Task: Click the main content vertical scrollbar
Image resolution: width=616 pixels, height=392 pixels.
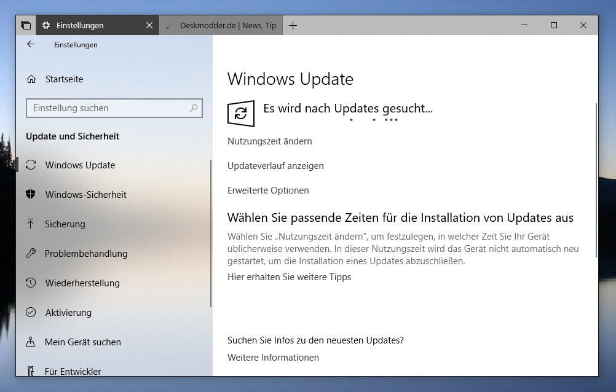Action: click(x=596, y=180)
